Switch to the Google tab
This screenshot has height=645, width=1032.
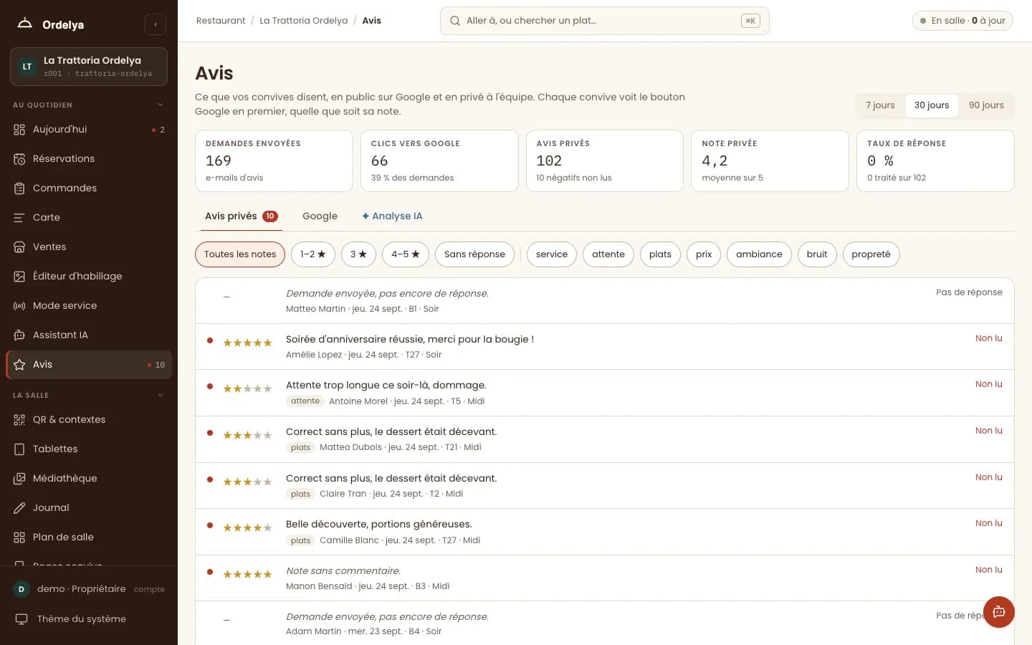320,216
